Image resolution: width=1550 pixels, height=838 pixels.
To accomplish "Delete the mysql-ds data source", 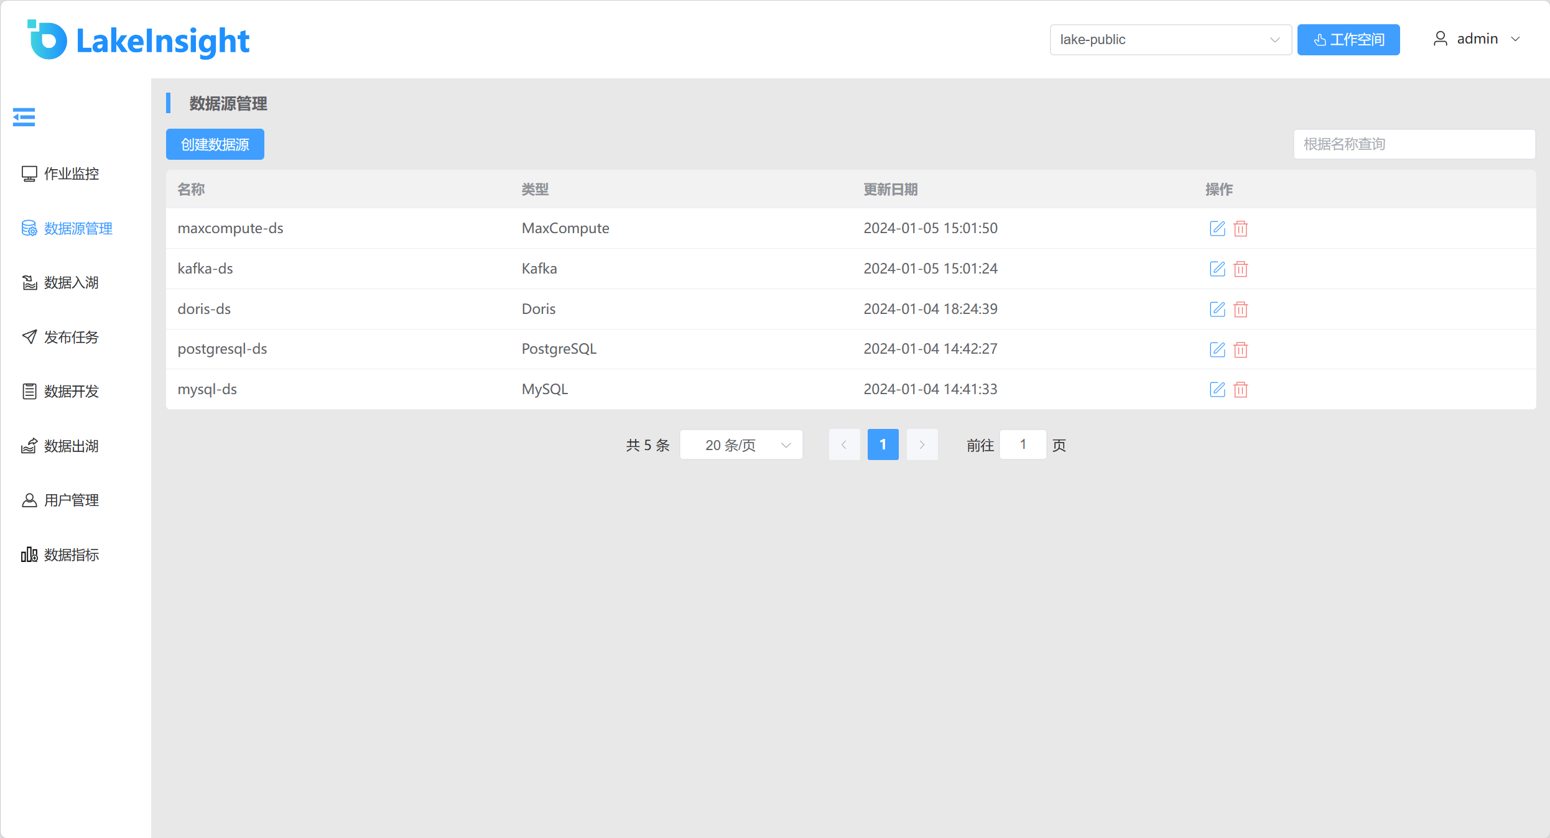I will 1240,390.
